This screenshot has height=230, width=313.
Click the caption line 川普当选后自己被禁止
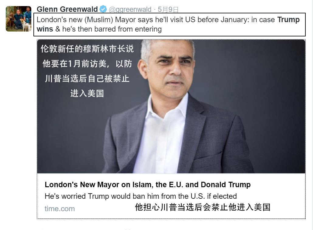point(87,79)
